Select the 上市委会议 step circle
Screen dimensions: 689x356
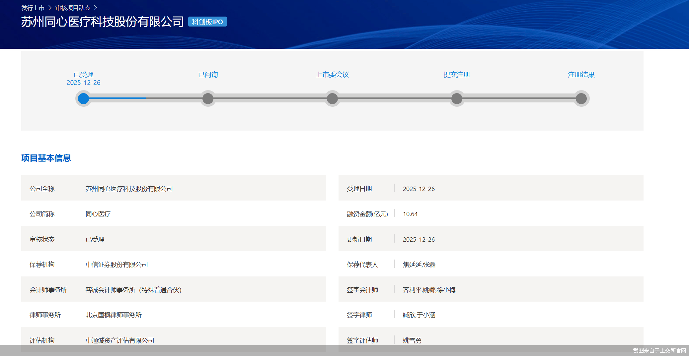click(x=332, y=98)
